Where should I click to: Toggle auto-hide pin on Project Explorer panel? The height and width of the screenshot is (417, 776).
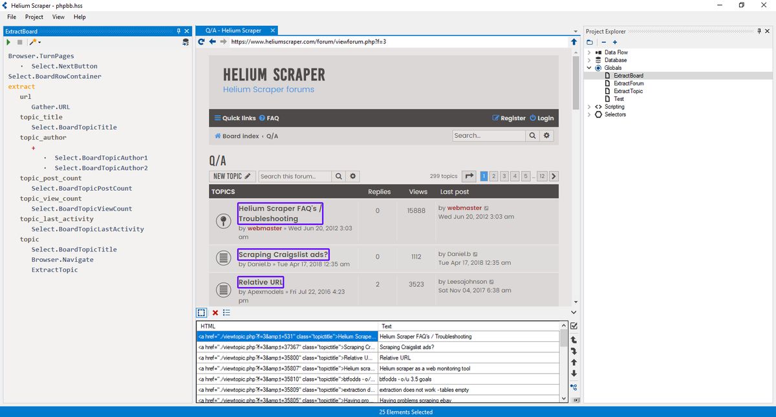coord(759,30)
